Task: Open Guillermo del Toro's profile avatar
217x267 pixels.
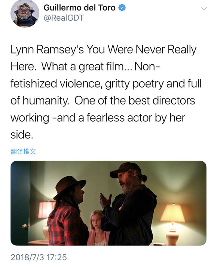Action: coord(25,13)
